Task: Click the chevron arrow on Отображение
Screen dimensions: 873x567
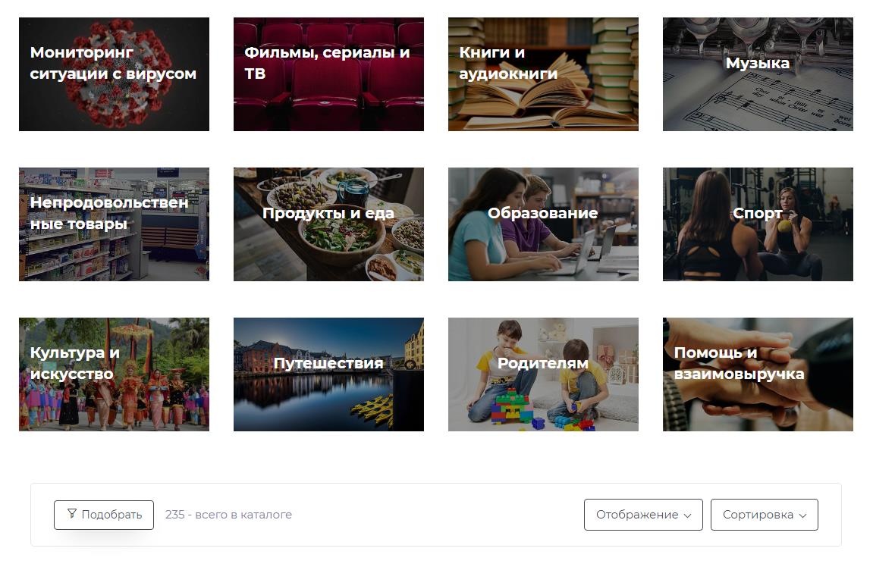Action: 688,515
